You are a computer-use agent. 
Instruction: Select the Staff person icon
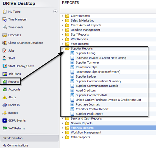point(5,58)
